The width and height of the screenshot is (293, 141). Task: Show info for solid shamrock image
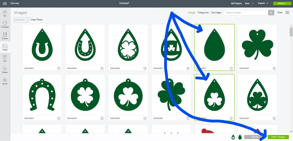274,68
